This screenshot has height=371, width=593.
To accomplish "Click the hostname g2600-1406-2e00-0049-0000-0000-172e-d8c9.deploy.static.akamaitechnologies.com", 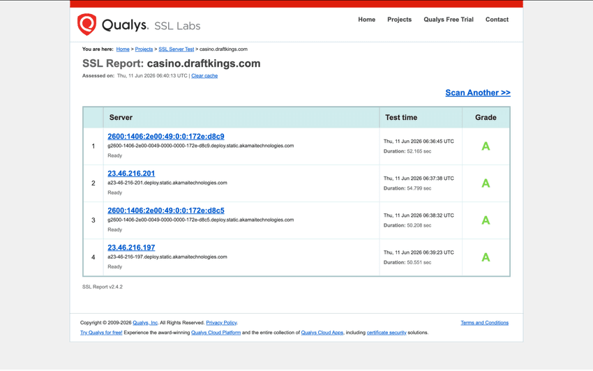I will [200, 146].
